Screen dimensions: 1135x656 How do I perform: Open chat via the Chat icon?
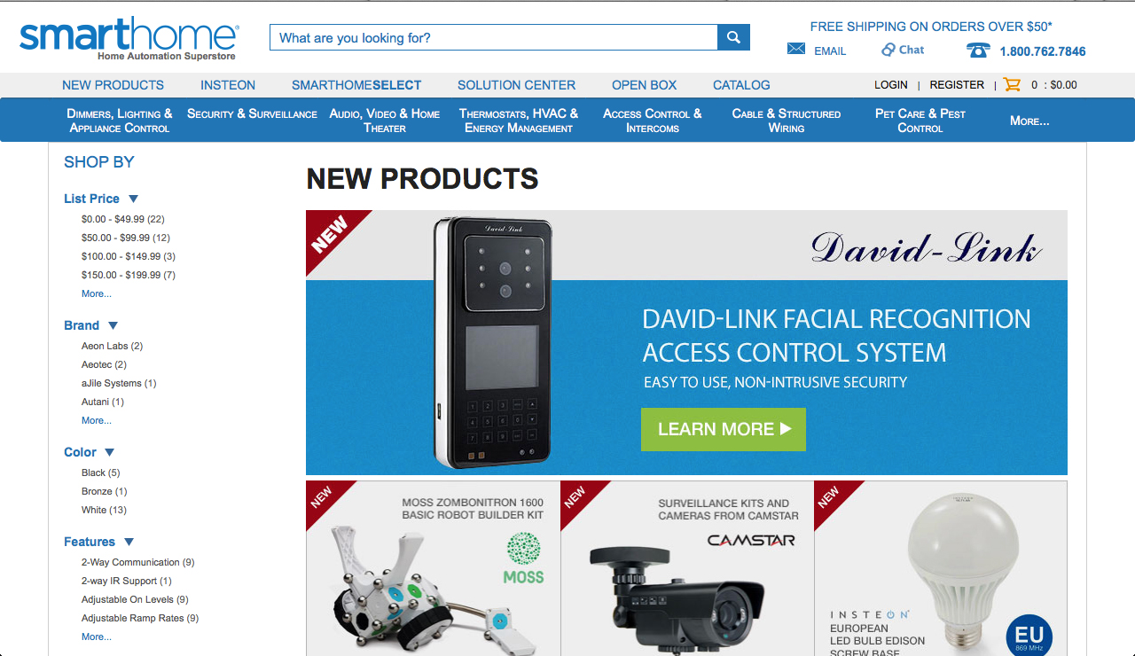888,50
